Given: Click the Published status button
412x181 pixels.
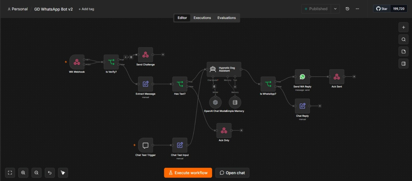Looking at the screenshot, I should pos(316,9).
